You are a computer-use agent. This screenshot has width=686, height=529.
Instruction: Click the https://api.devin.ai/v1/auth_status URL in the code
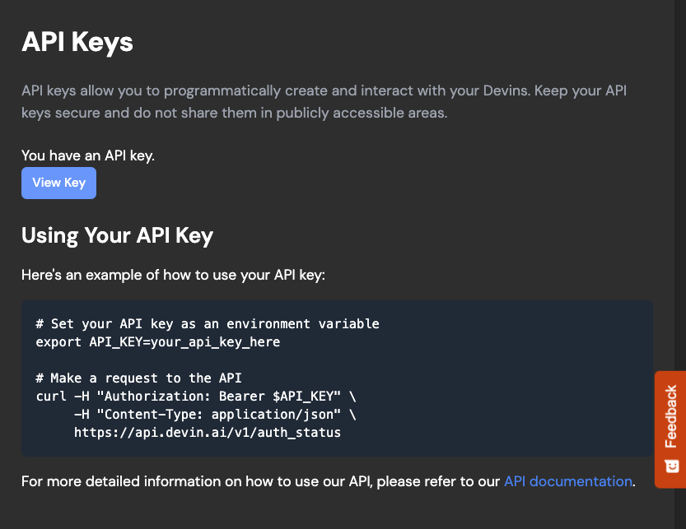pos(208,433)
